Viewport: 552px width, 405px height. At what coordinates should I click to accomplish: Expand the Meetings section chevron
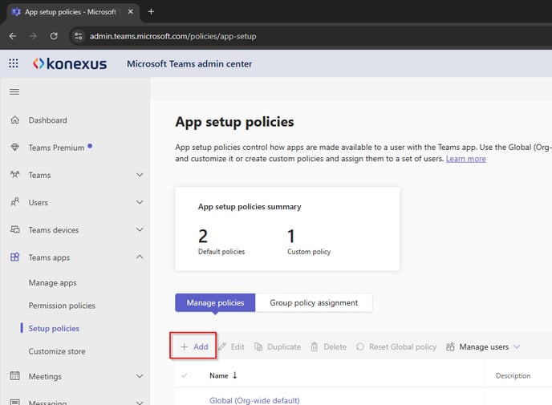click(x=140, y=376)
